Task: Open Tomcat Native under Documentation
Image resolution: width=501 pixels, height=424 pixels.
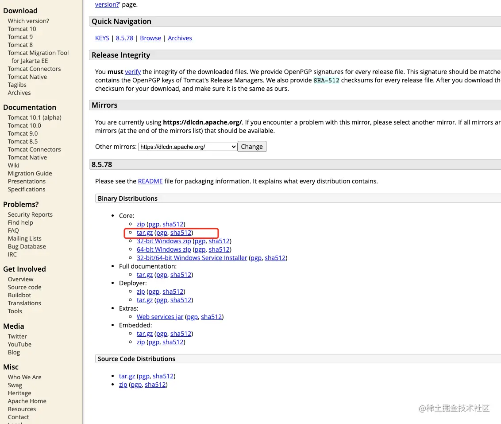Action: (x=27, y=157)
